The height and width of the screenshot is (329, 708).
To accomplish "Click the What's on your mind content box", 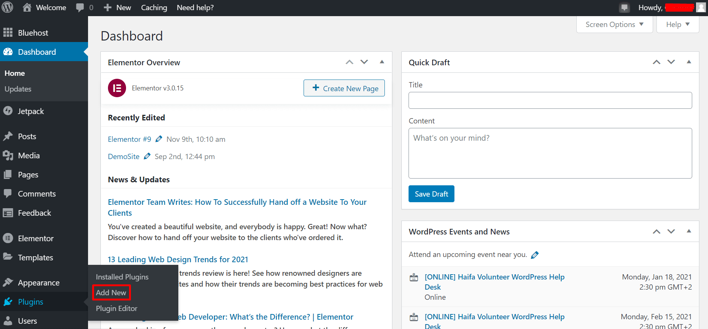I will (550, 153).
